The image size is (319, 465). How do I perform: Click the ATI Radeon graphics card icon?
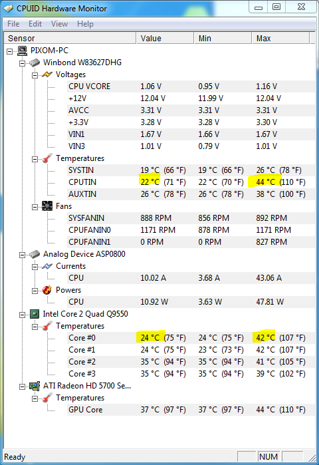35,386
